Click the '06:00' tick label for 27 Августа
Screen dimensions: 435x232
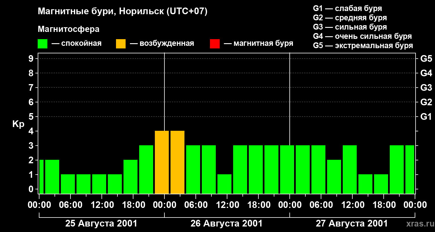(321, 205)
